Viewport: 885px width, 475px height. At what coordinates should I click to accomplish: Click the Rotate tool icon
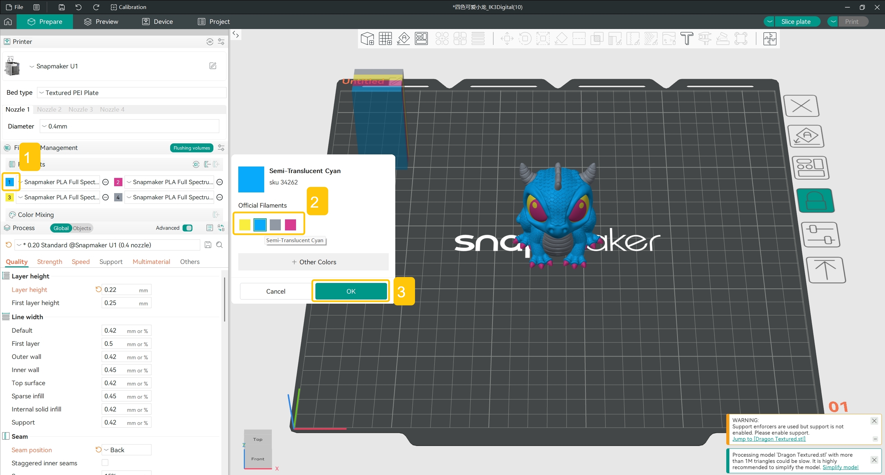(525, 39)
